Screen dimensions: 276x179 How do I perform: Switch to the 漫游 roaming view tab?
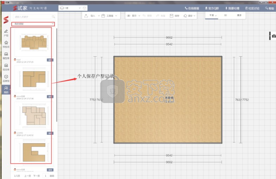239,15
